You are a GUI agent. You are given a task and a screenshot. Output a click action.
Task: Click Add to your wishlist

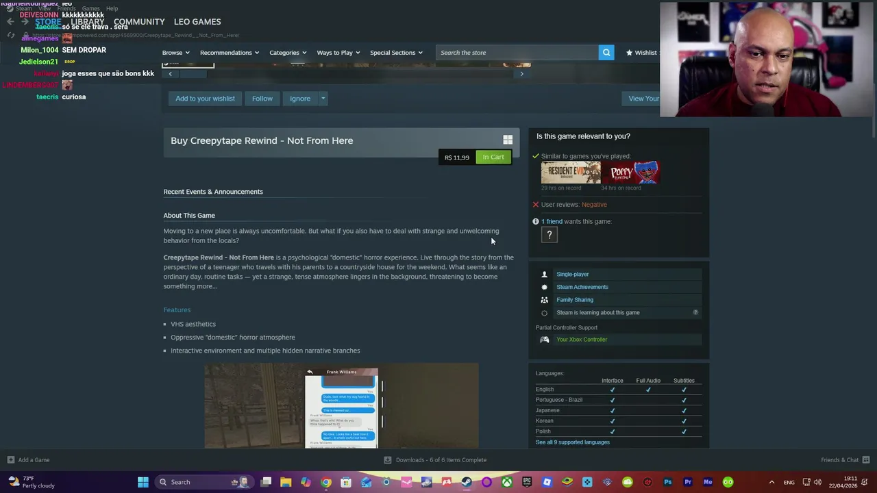click(x=205, y=99)
